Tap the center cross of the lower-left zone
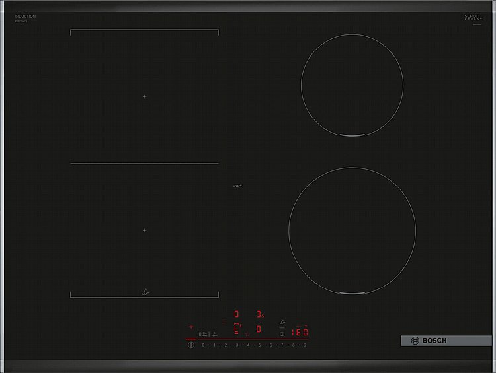 (144, 230)
